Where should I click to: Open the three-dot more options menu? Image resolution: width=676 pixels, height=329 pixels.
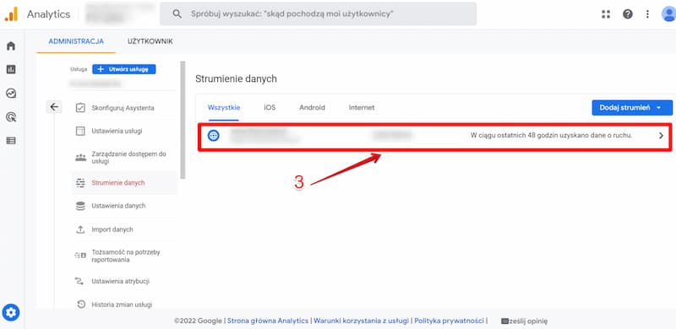[x=647, y=14]
